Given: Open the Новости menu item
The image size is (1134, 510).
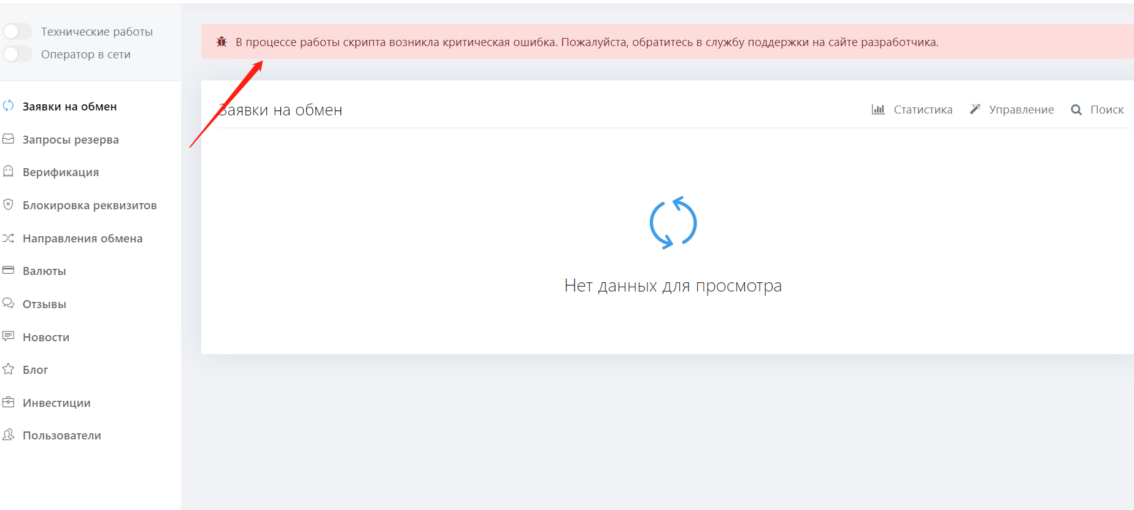Looking at the screenshot, I should point(46,337).
